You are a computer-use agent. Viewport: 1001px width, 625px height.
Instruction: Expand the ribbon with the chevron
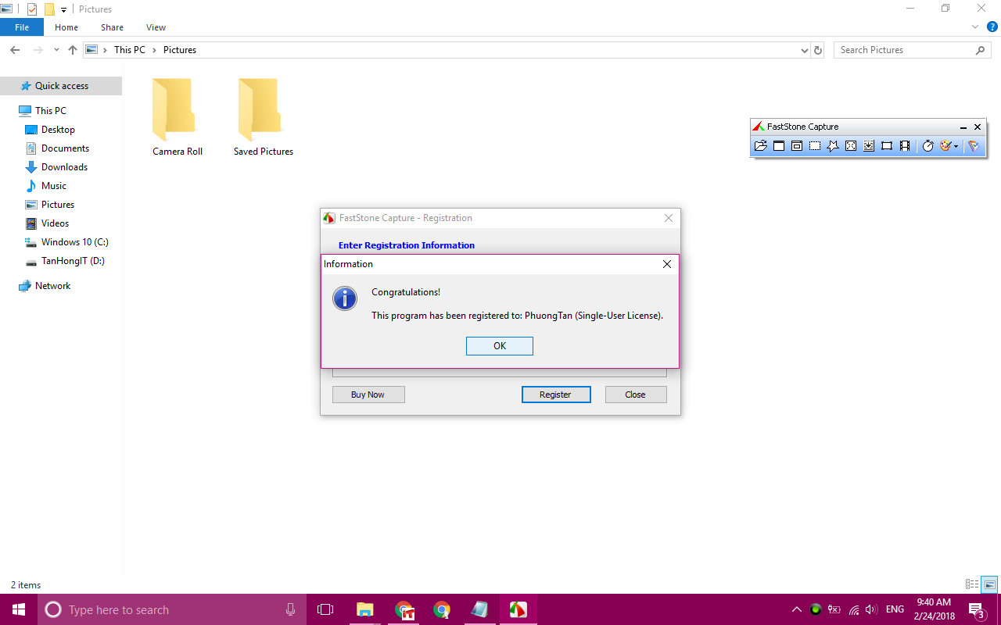[x=975, y=27]
